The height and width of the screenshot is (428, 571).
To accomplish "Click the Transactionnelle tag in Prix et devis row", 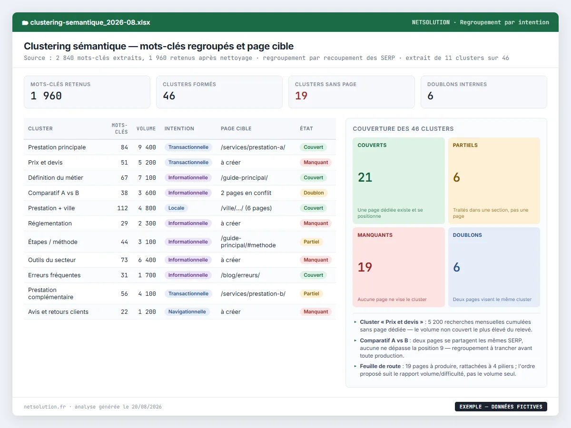I will click(x=188, y=163).
